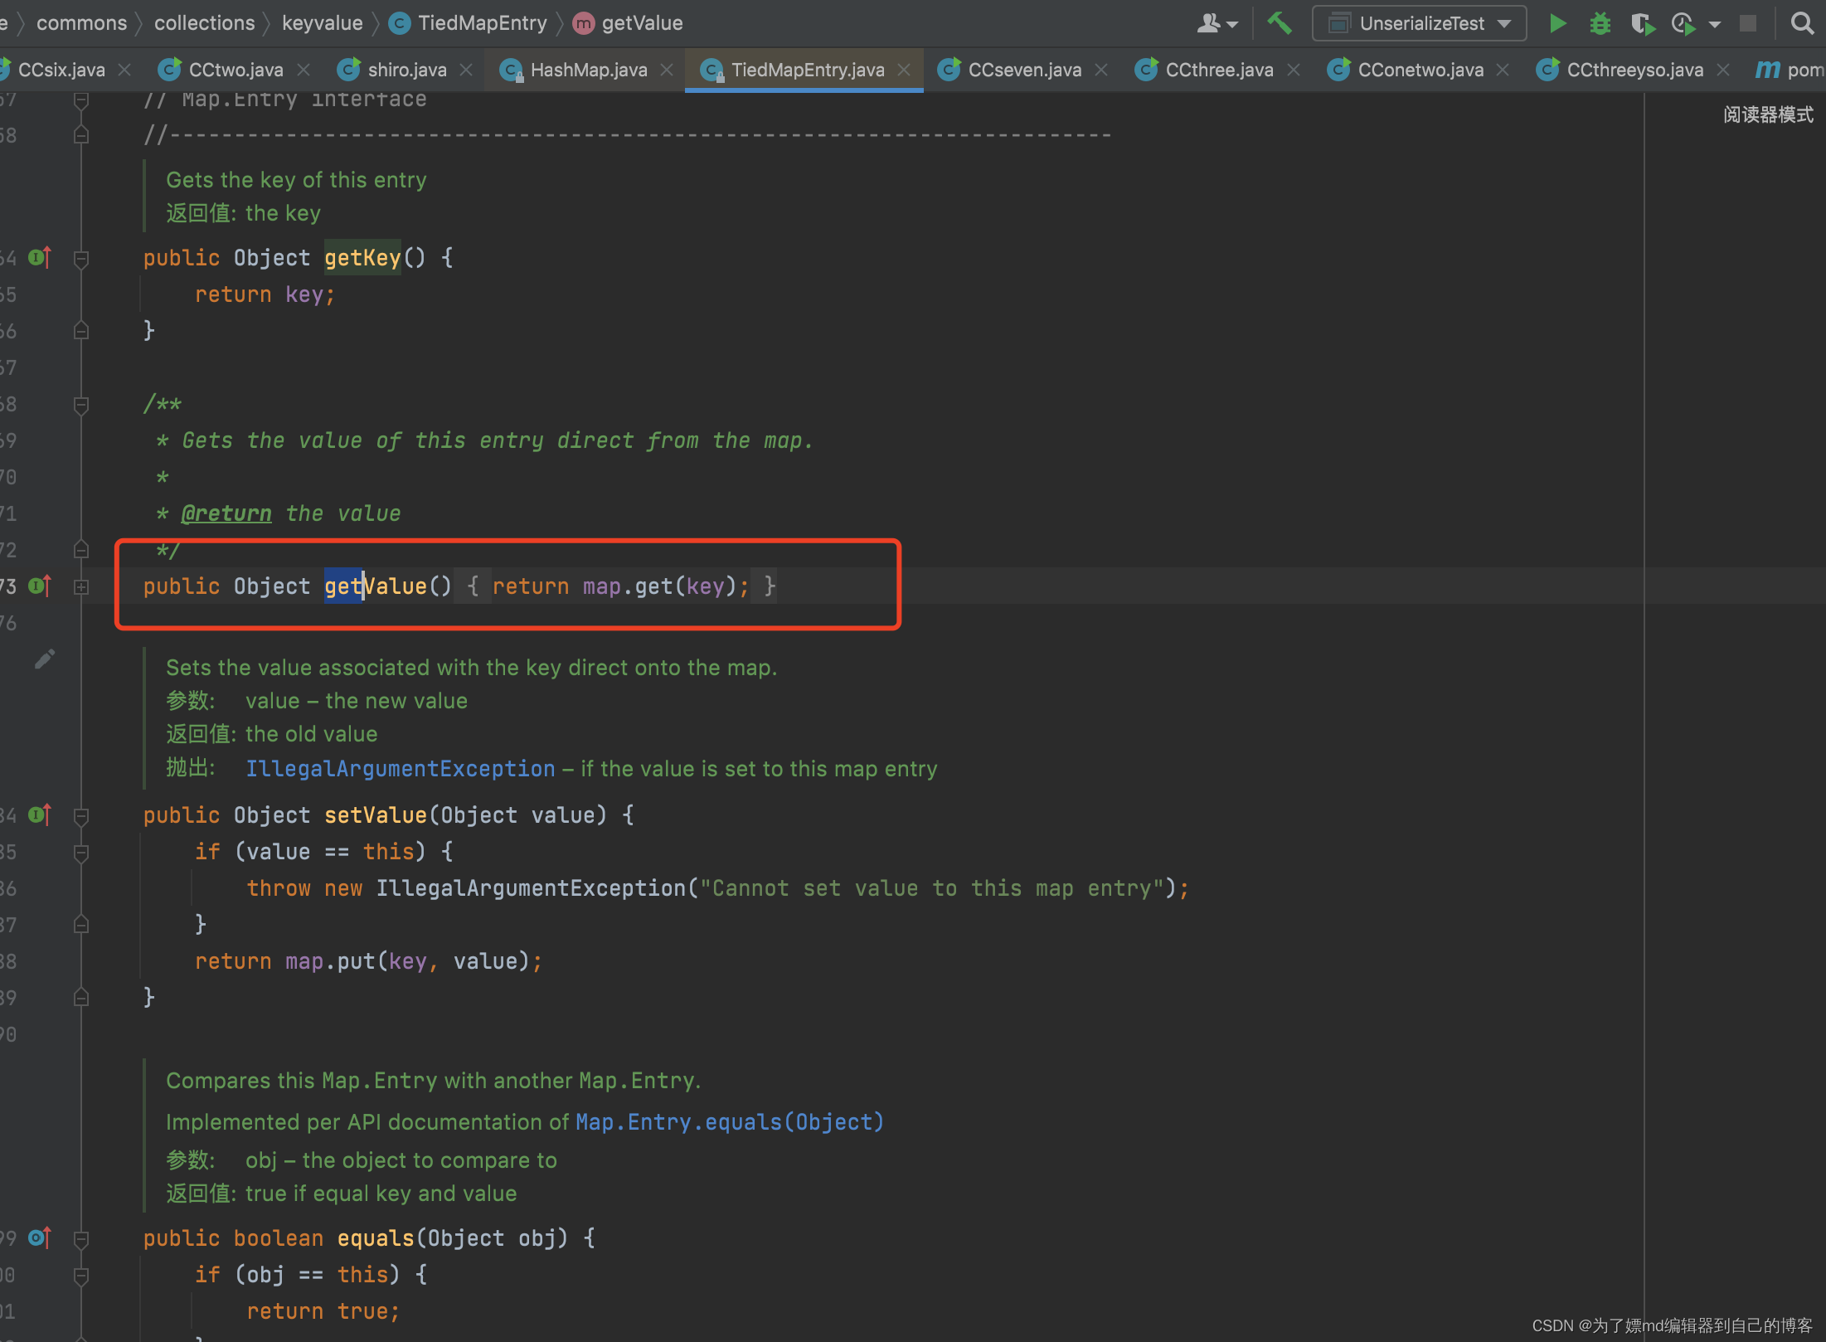Image resolution: width=1826 pixels, height=1342 pixels.
Task: Click the keyvalue breadcrumb
Action: 323,23
